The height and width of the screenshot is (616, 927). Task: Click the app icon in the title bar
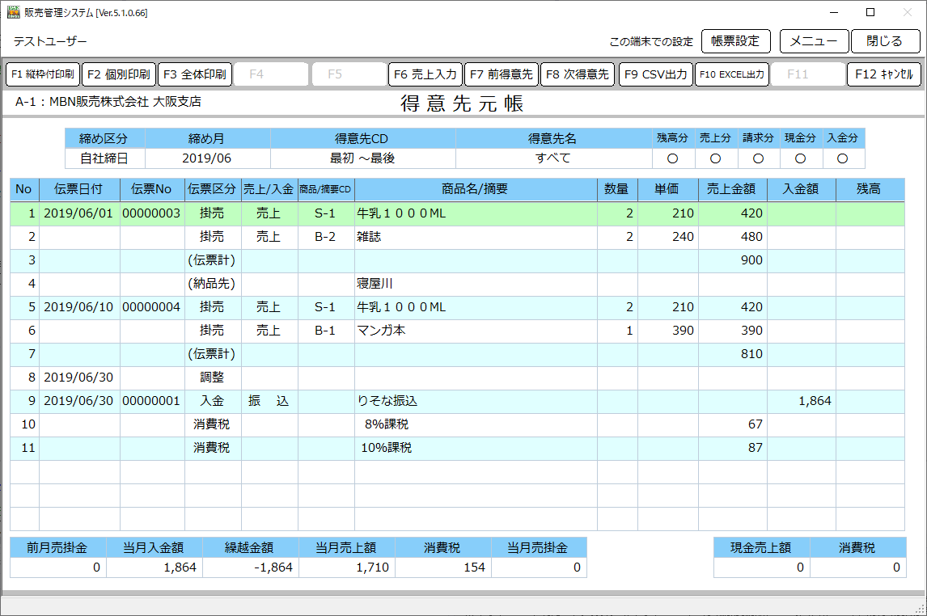click(13, 12)
